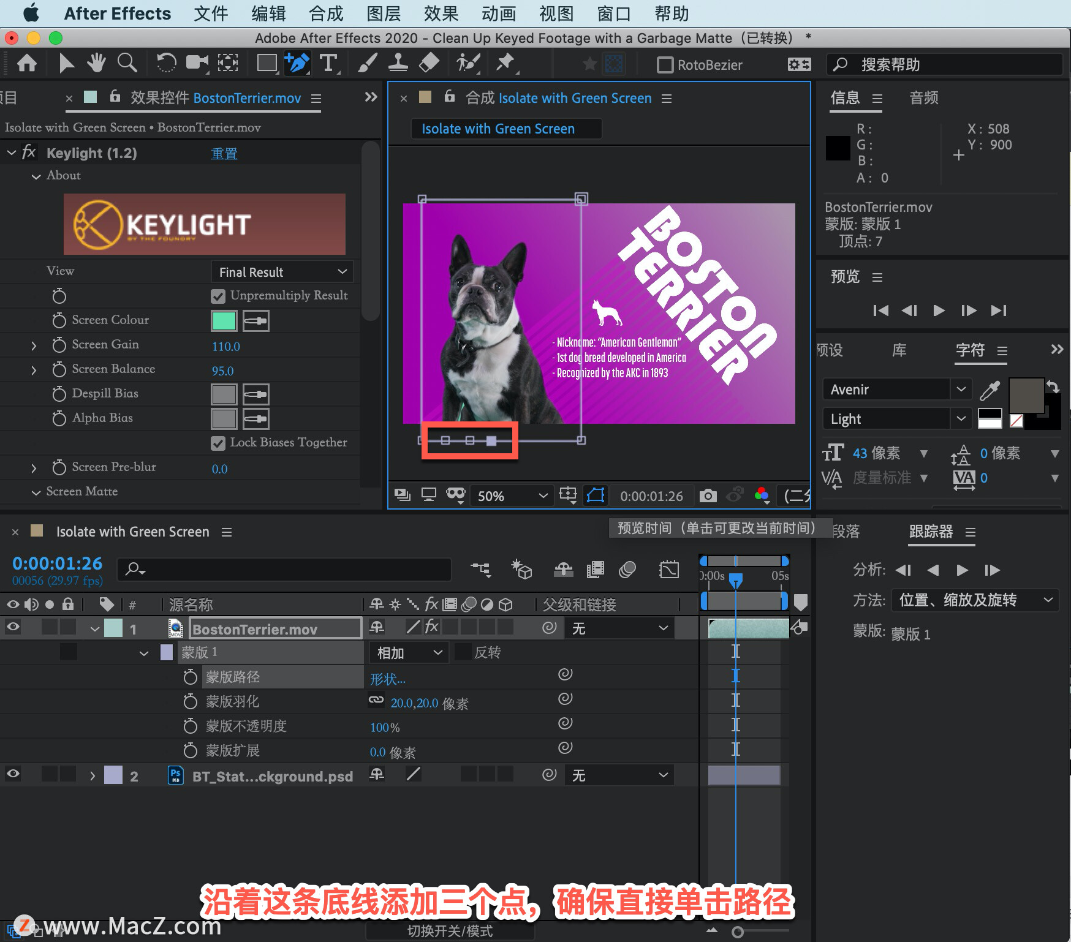
Task: Select the Pan Behind anchor tool
Action: coord(228,63)
